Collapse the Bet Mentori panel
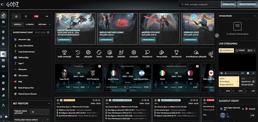 (49, 103)
